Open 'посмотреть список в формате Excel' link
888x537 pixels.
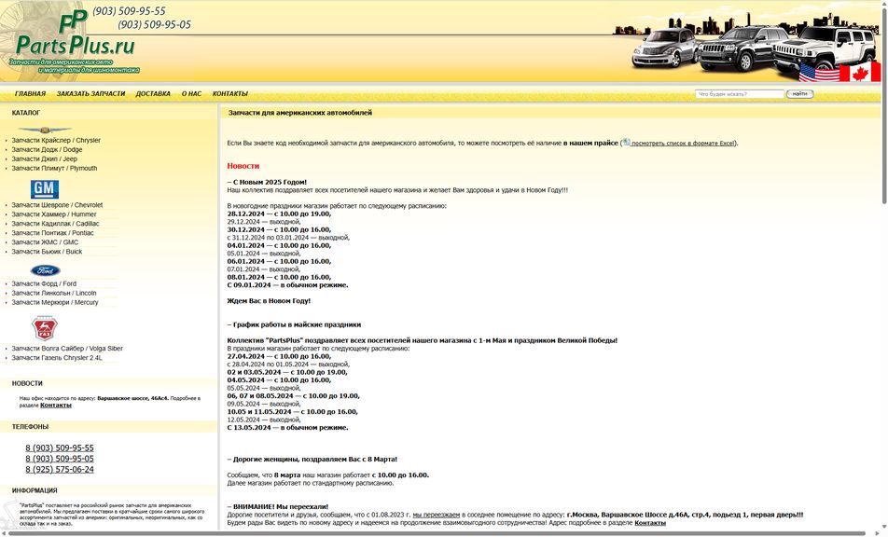click(x=683, y=144)
